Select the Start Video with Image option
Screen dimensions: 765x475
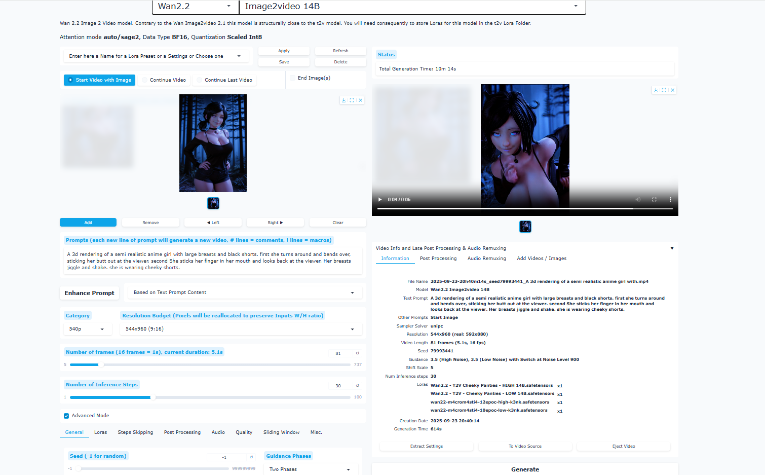99,80
